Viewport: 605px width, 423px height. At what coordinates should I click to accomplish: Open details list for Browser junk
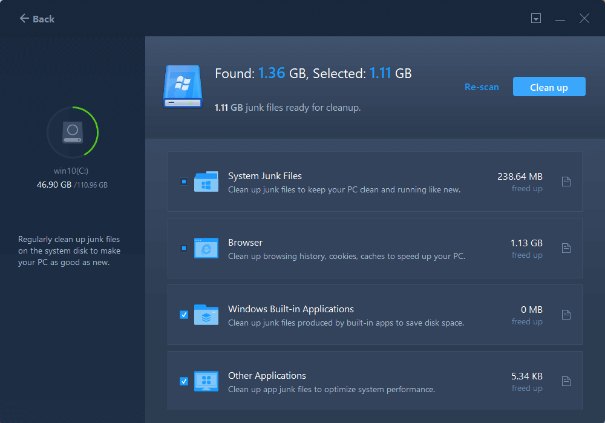click(566, 248)
